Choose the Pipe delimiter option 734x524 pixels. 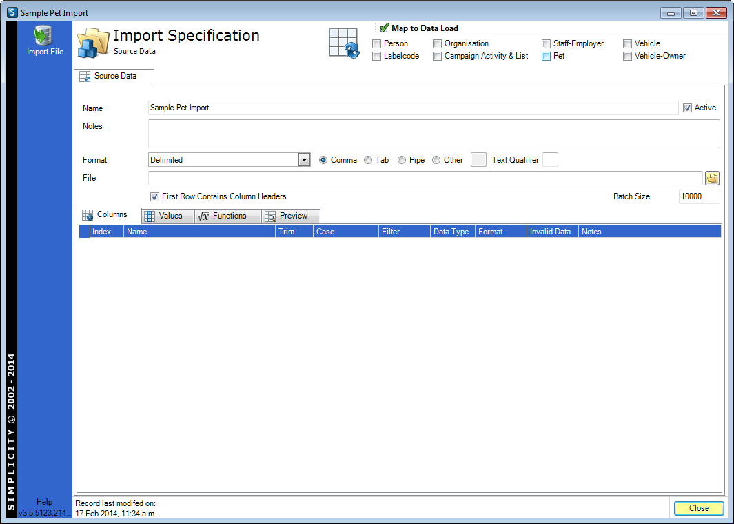click(x=402, y=160)
